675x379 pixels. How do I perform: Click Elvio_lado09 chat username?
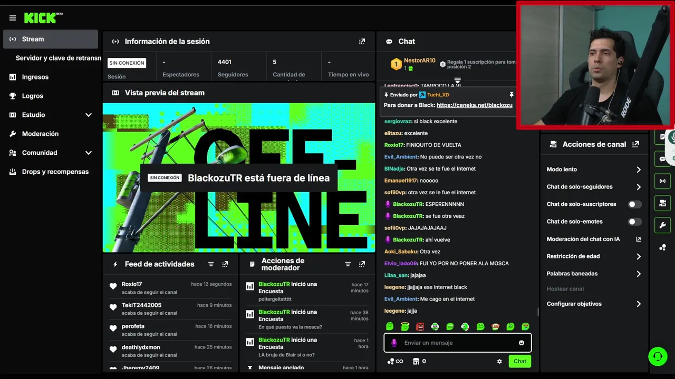tap(401, 263)
